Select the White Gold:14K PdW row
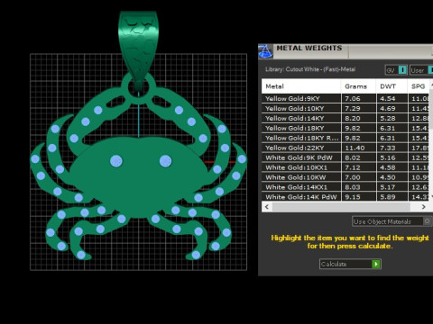This screenshot has height=324, width=433. (345, 197)
